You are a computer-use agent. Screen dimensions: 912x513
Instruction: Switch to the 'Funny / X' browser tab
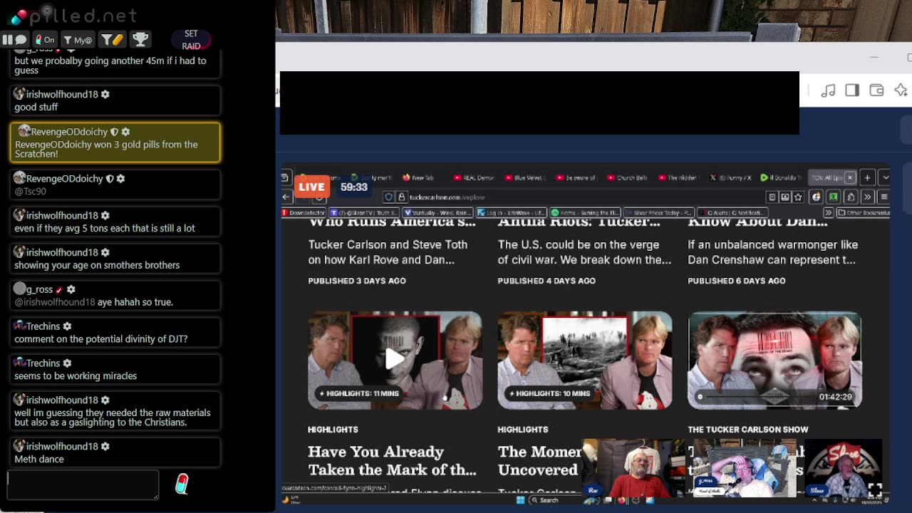[x=730, y=177]
